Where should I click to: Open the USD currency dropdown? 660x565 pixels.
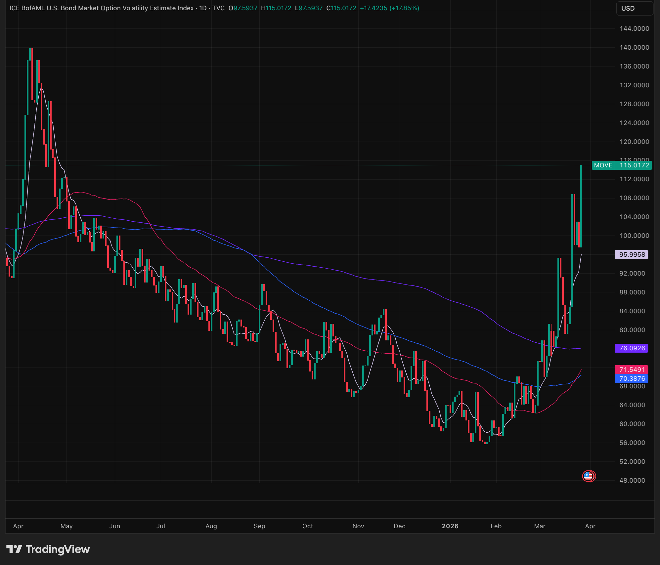(x=635, y=8)
